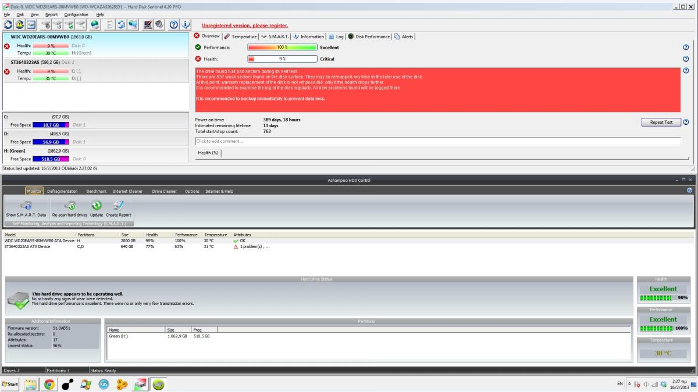Click the question mark help toolbar icon
Viewport: 698px width, 392px height.
(174, 25)
